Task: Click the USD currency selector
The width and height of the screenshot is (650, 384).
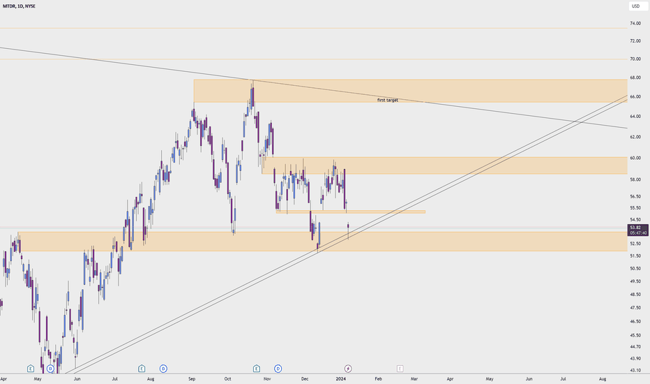Action: coord(637,6)
